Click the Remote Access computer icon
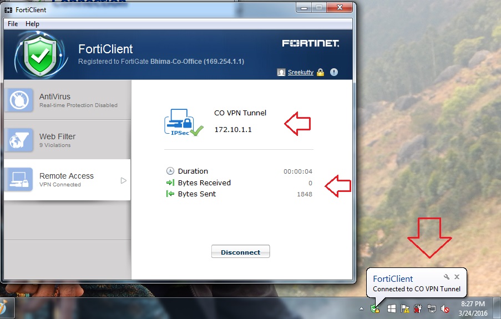The width and height of the screenshot is (501, 319). (x=19, y=179)
